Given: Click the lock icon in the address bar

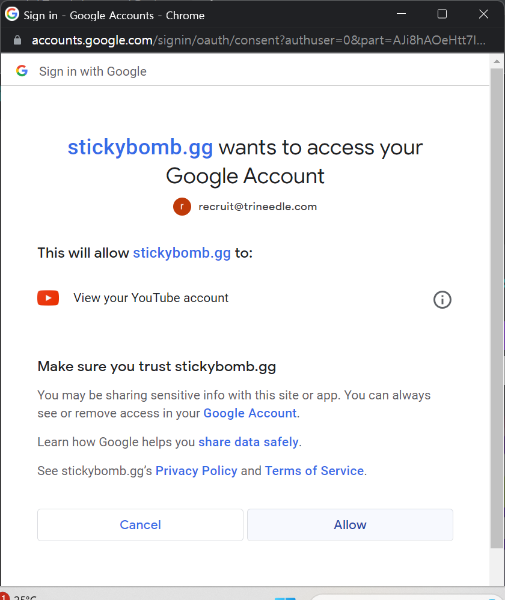Looking at the screenshot, I should [17, 40].
